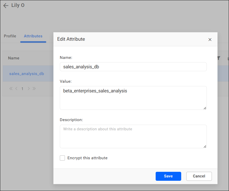The width and height of the screenshot is (229, 191).
Task: Go to previous page of attributes
Action: 16,89
